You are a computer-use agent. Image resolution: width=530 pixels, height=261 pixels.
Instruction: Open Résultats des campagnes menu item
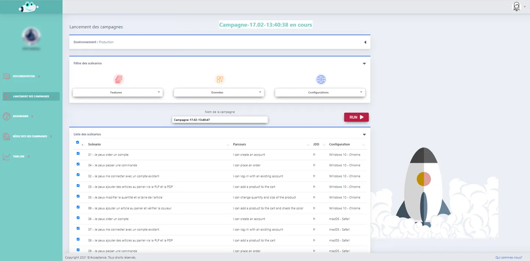(x=30, y=136)
